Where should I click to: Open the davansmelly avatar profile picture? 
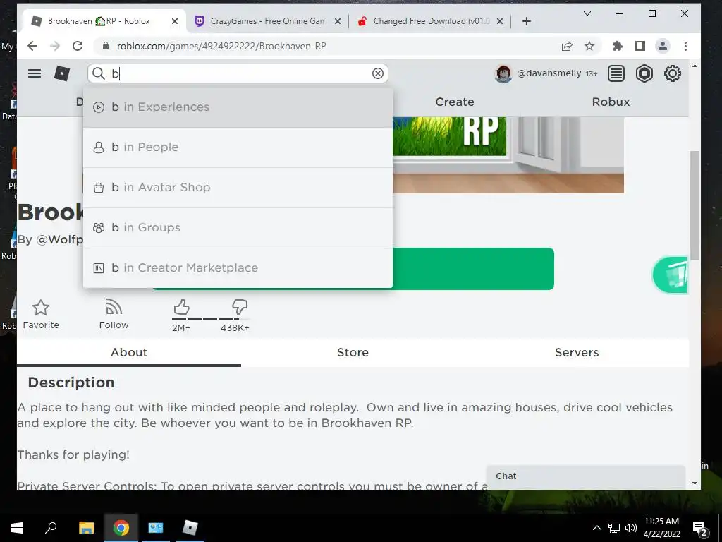tap(503, 73)
